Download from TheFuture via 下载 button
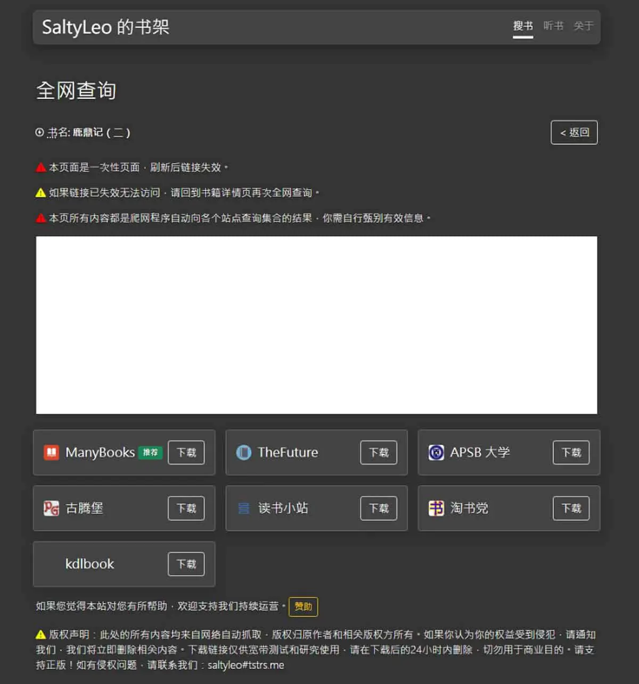This screenshot has width=639, height=684. point(379,453)
